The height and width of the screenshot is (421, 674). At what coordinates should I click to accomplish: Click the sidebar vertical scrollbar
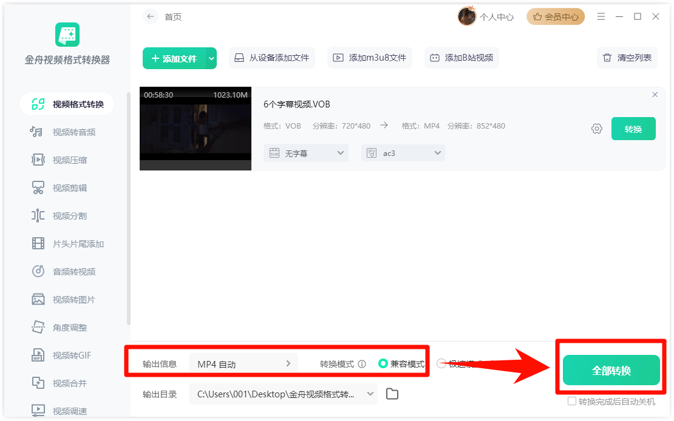(x=129, y=208)
